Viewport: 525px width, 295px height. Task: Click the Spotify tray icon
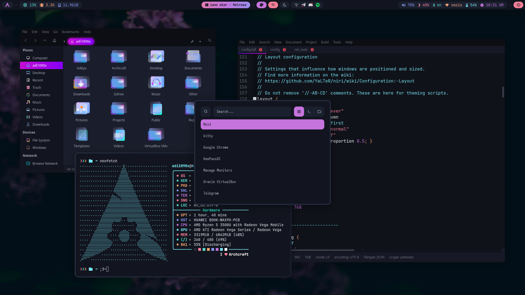(318, 5)
